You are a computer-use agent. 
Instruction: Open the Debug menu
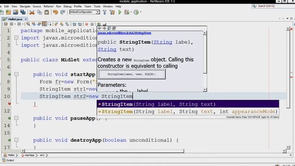[67, 6]
